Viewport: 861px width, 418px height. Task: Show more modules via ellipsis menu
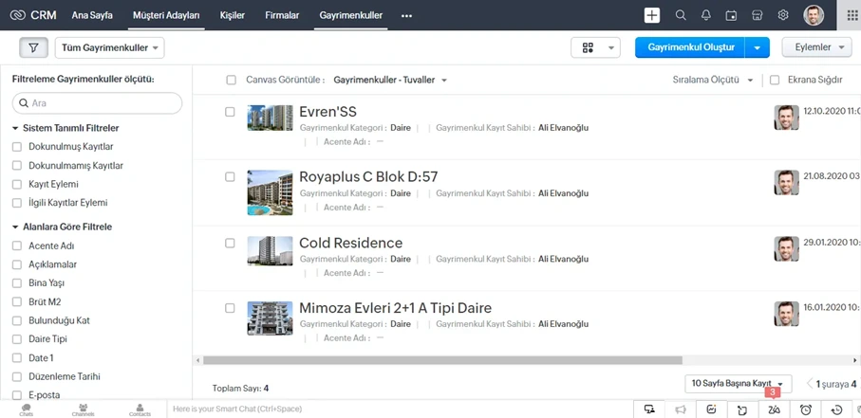[406, 16]
